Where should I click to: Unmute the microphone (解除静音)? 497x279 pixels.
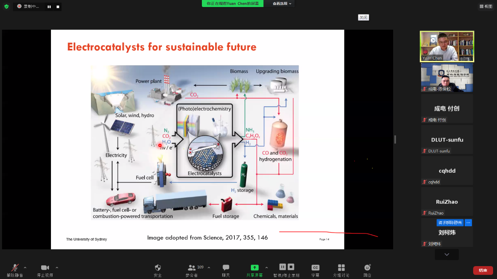tap(15, 268)
